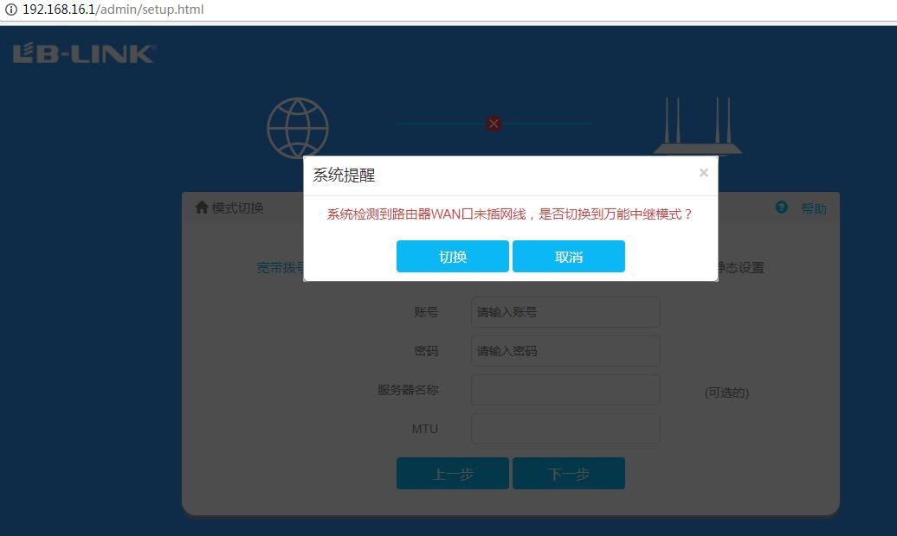Click the 下一步 button
The width and height of the screenshot is (897, 536).
(x=569, y=473)
